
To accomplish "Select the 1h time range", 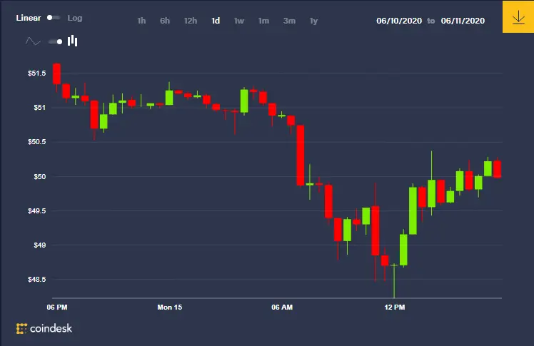I will tap(141, 21).
